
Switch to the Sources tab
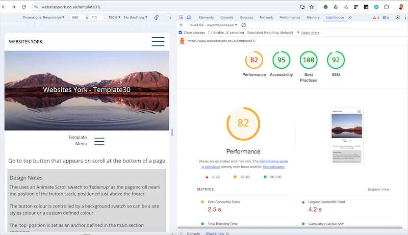[246, 17]
